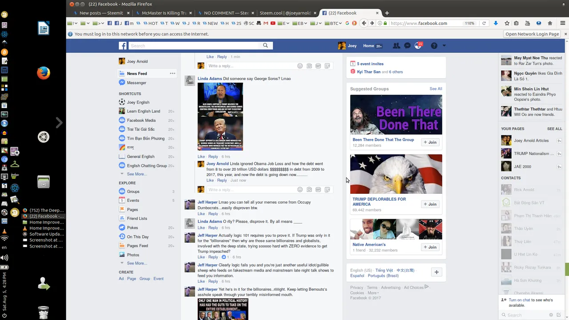Click Firefox URL address bar

click(425, 23)
